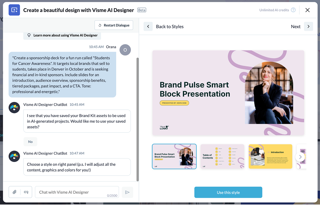Navigate using the Back to Styles label
Viewport: 320px width, 205px height.
(x=170, y=27)
